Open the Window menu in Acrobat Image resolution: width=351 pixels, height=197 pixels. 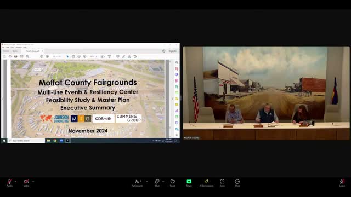(x=19, y=48)
